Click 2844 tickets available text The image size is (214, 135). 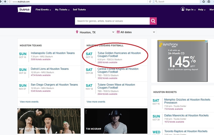(x=107, y=94)
